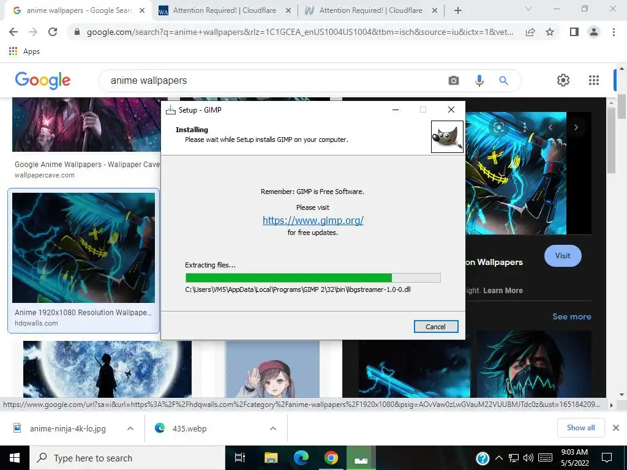Viewport: 627px width, 470px height.
Task: Click the address bar URL
Action: [300, 32]
